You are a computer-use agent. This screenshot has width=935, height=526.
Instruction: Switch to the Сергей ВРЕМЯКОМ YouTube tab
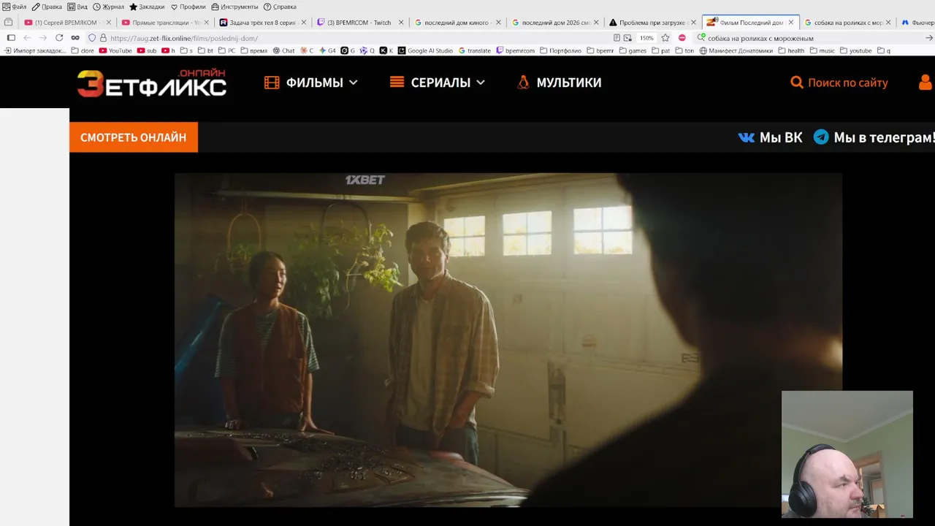(66, 23)
